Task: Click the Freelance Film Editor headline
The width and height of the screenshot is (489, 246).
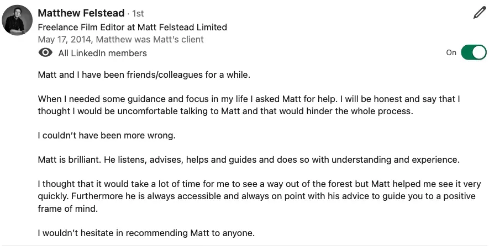Action: coord(132,28)
